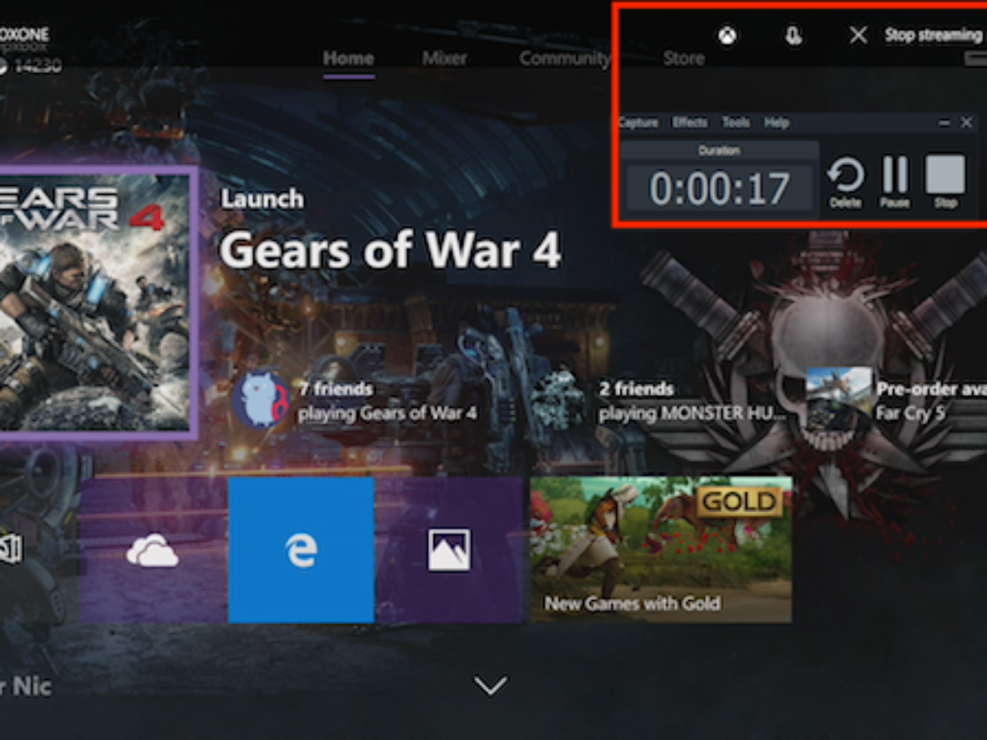
Task: Open the Xbox guide icon in streaming bar
Action: [x=727, y=35]
